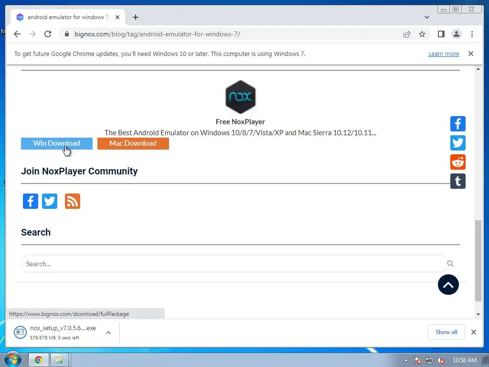Click the back-to-top arrow button
Screen dimensions: 489x367
click(x=448, y=285)
